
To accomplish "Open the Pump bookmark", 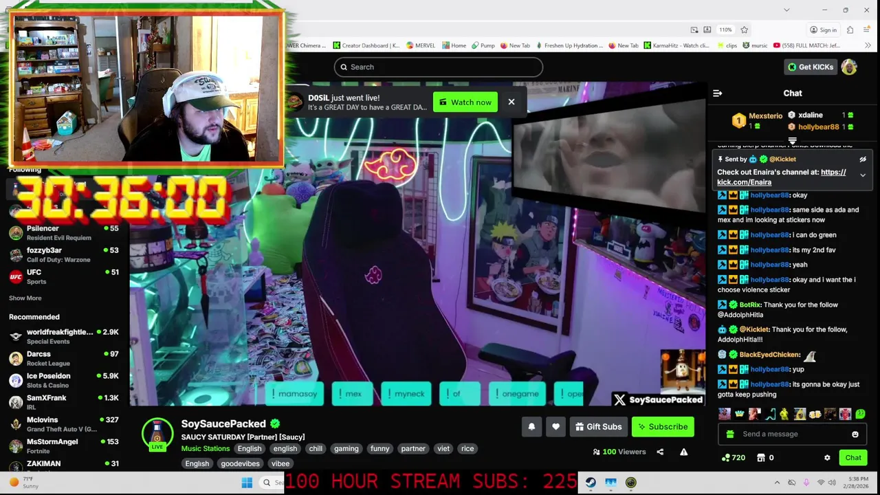I will coord(483,45).
